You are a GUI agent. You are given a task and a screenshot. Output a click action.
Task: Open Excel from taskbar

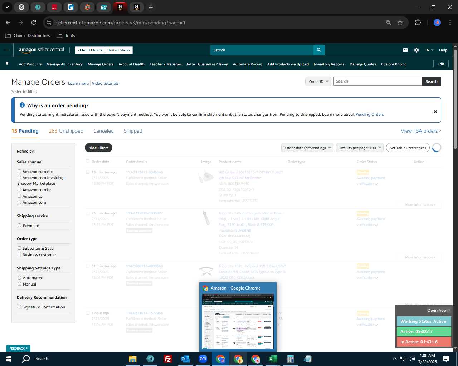(273, 359)
